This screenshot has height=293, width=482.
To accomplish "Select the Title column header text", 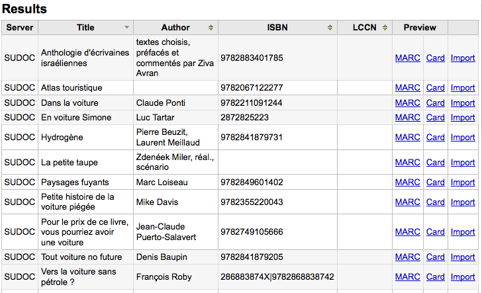I will 85,28.
